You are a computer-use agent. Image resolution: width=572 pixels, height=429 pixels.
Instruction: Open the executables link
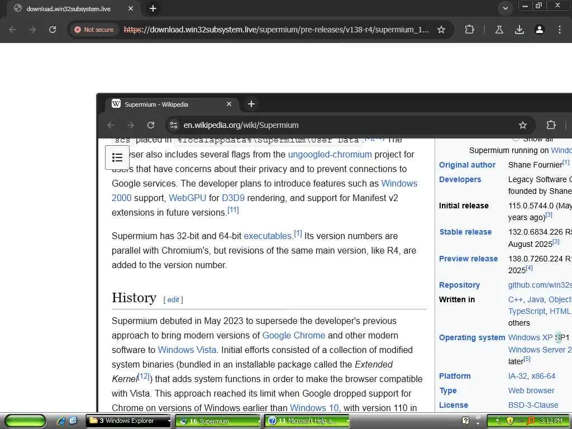click(x=268, y=236)
